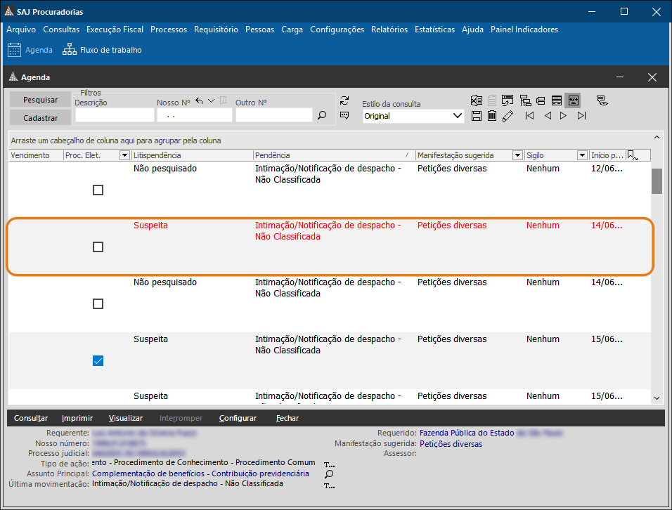Click the magnifier icon in Filtros

[322, 115]
